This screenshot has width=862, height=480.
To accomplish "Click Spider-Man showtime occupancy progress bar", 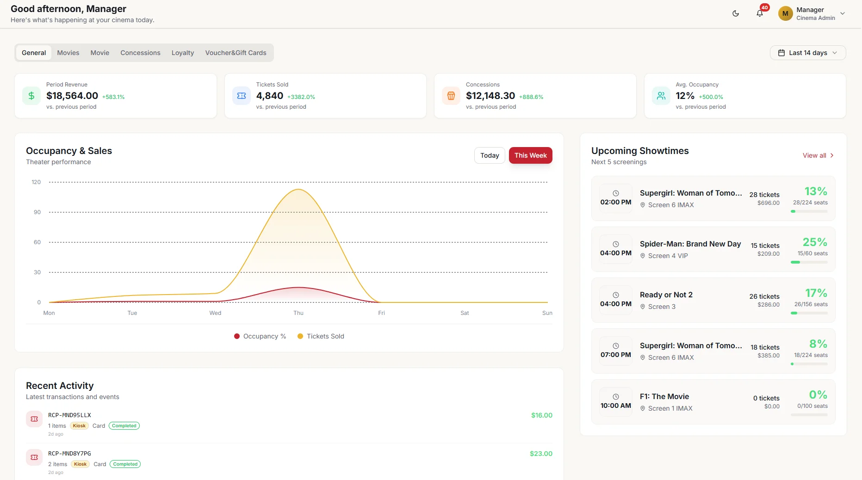I will (x=809, y=262).
